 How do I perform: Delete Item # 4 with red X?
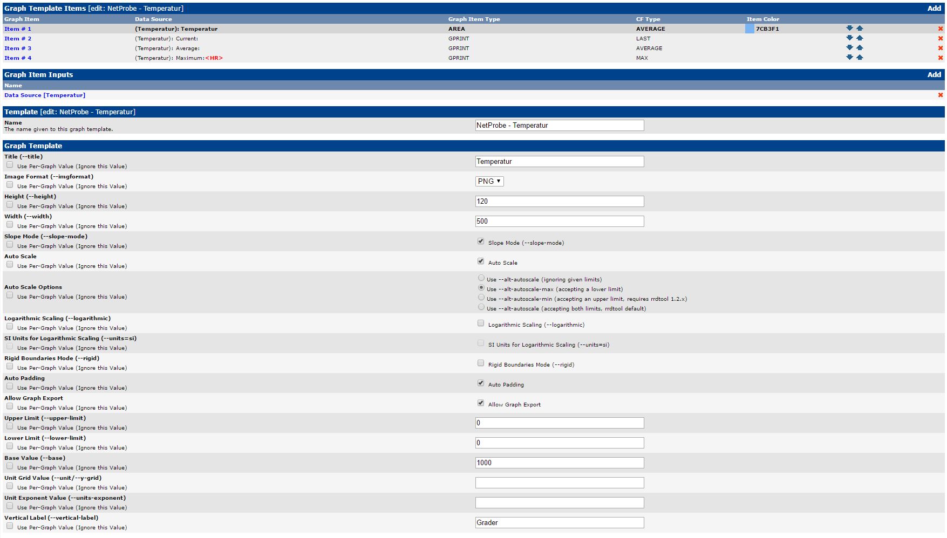[941, 58]
